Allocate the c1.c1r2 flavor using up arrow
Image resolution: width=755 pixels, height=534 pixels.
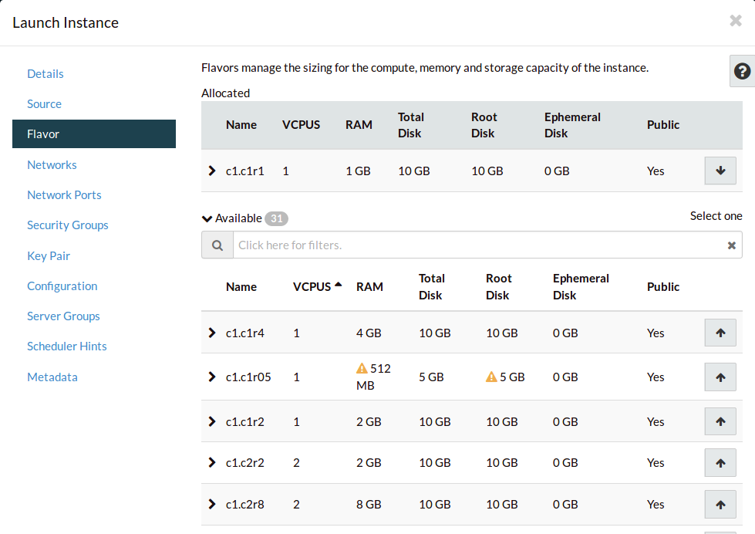coord(720,421)
